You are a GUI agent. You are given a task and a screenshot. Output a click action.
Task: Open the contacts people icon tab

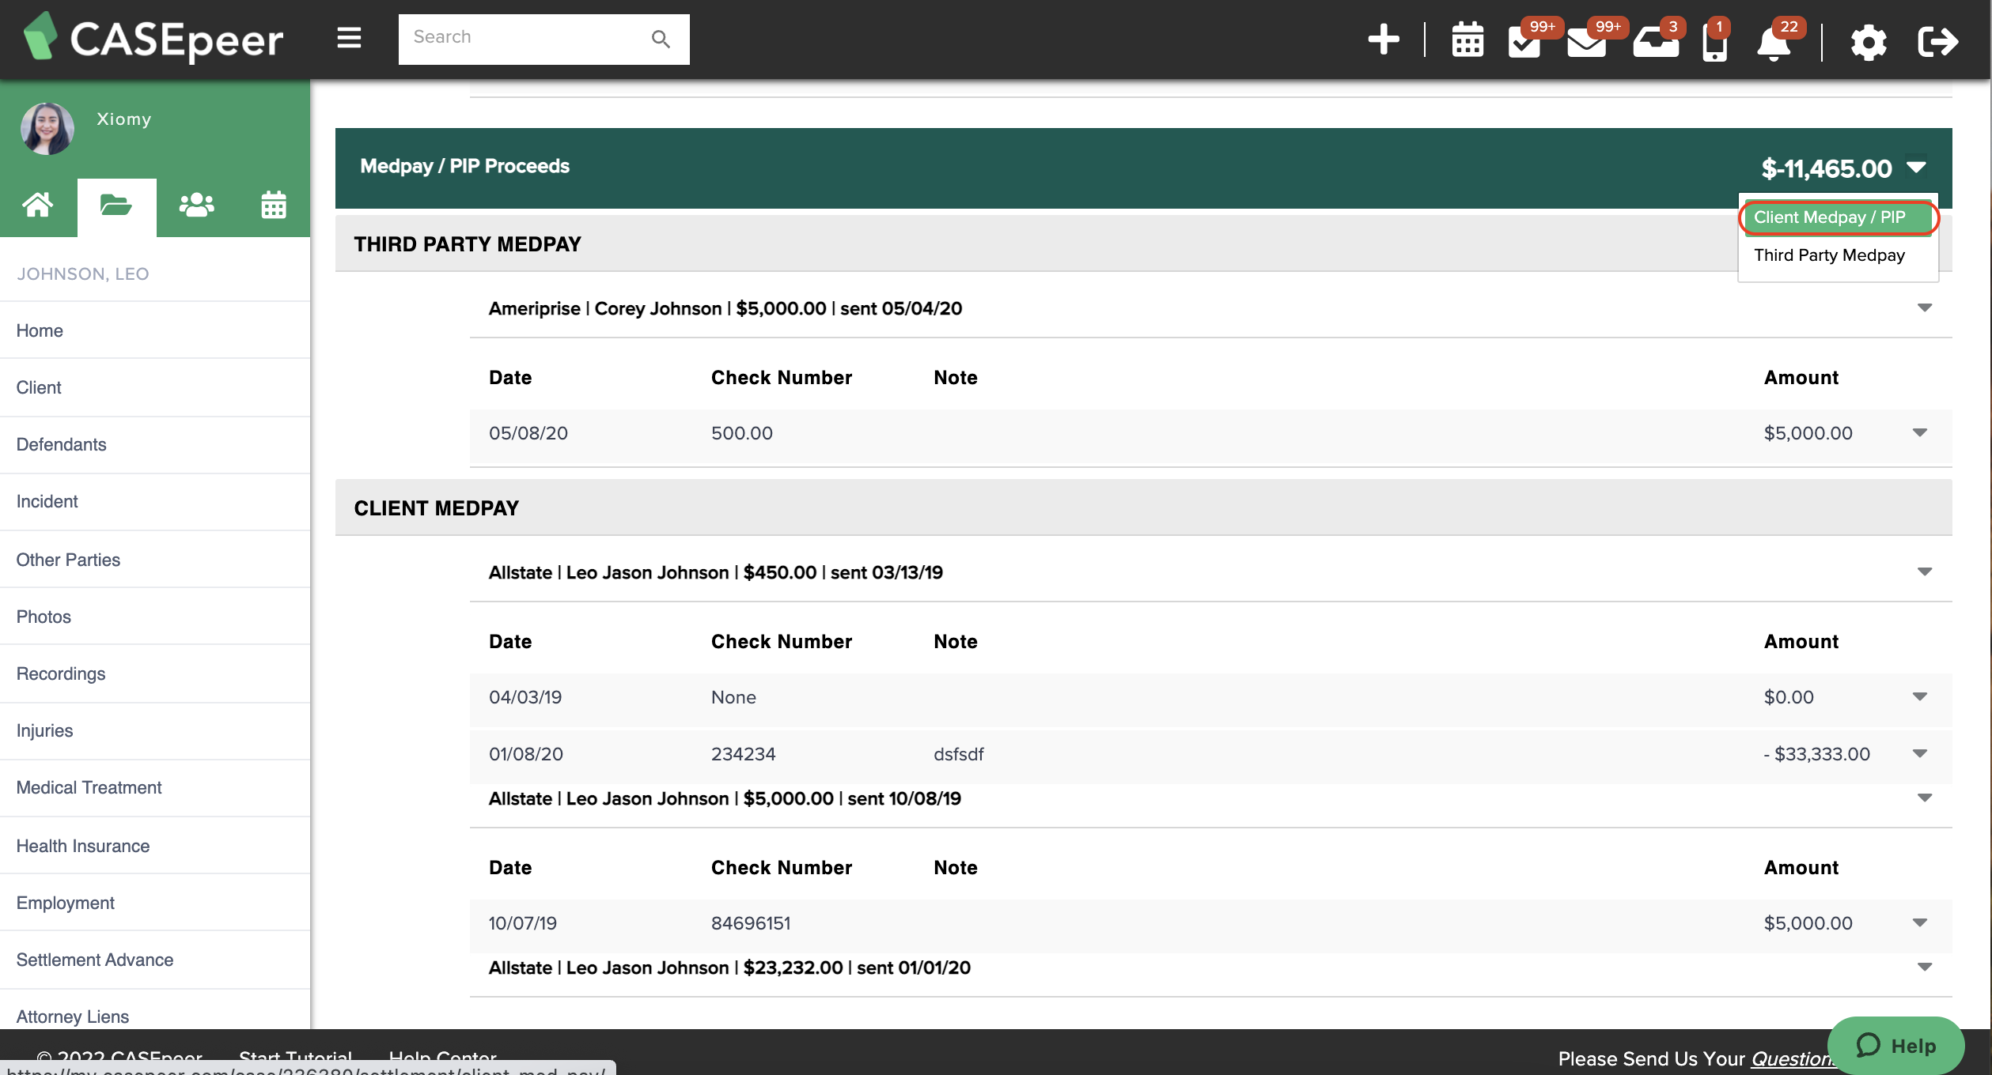tap(196, 205)
